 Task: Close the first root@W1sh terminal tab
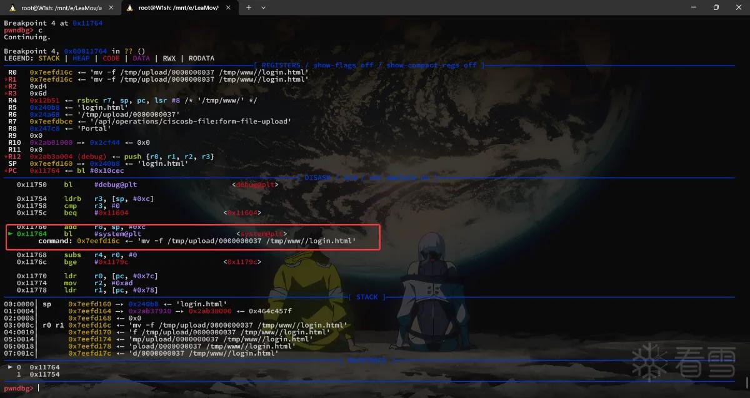[110, 7]
